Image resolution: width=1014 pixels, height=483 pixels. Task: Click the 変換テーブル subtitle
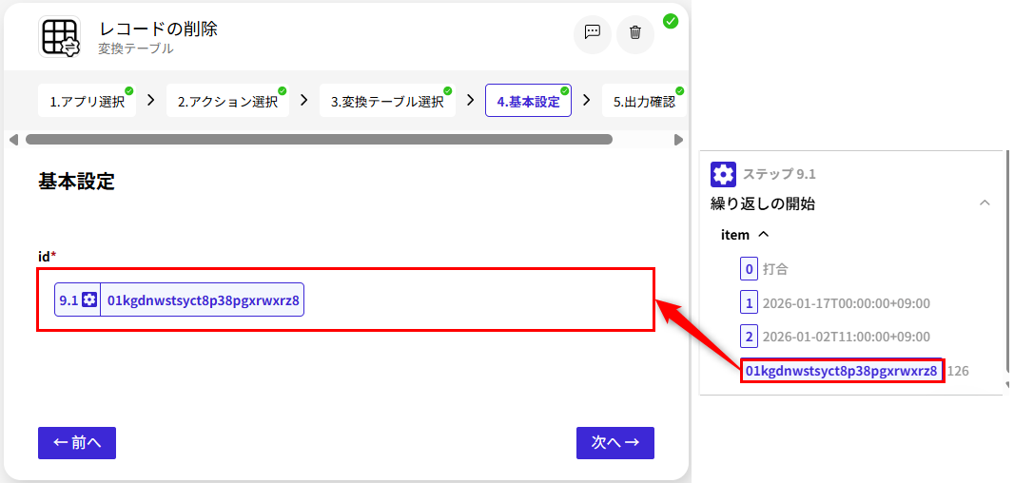point(136,48)
